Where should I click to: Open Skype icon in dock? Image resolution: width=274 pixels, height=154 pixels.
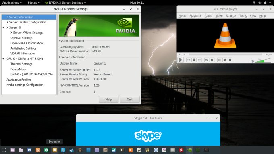63,150
